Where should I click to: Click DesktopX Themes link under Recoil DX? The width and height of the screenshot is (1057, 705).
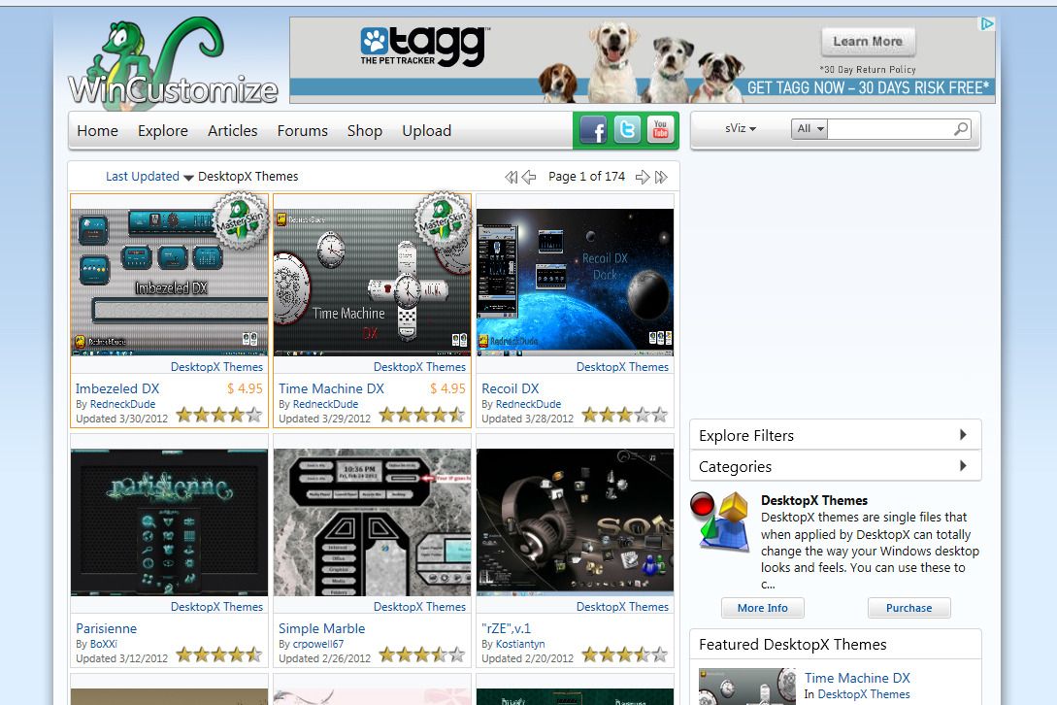622,367
